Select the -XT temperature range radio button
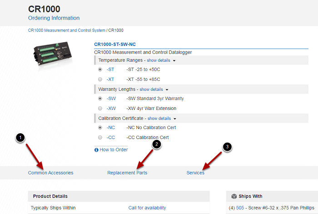The width and height of the screenshot is (318, 214). point(100,80)
